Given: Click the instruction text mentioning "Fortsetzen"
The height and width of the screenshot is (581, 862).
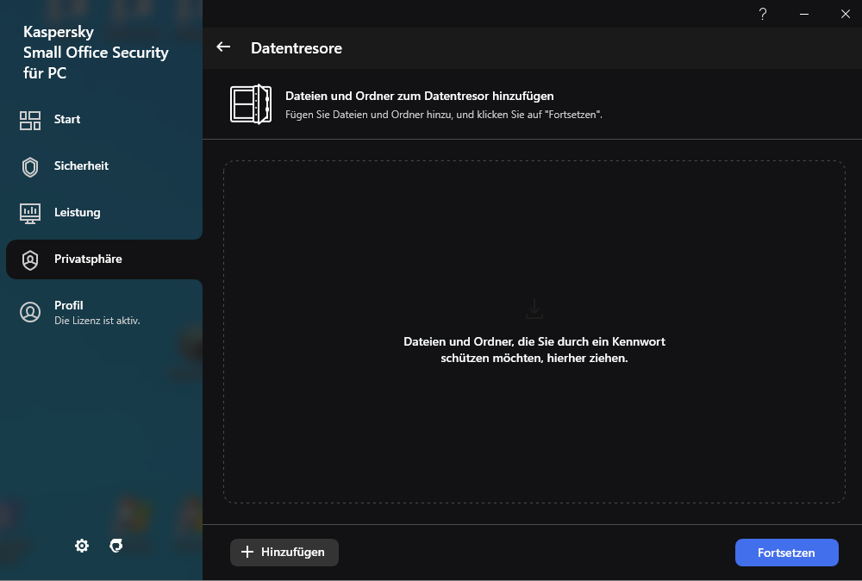Looking at the screenshot, I should (x=444, y=115).
